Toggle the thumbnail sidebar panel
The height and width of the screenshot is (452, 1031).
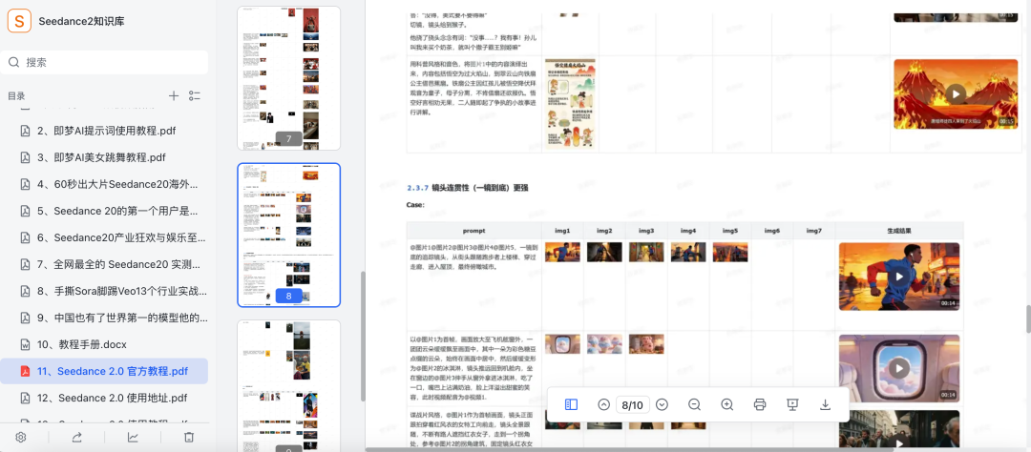pos(572,404)
